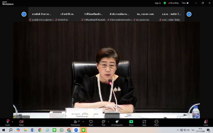This screenshot has height=133, width=213.
Task: Start video with the Video button
Action: [21, 122]
